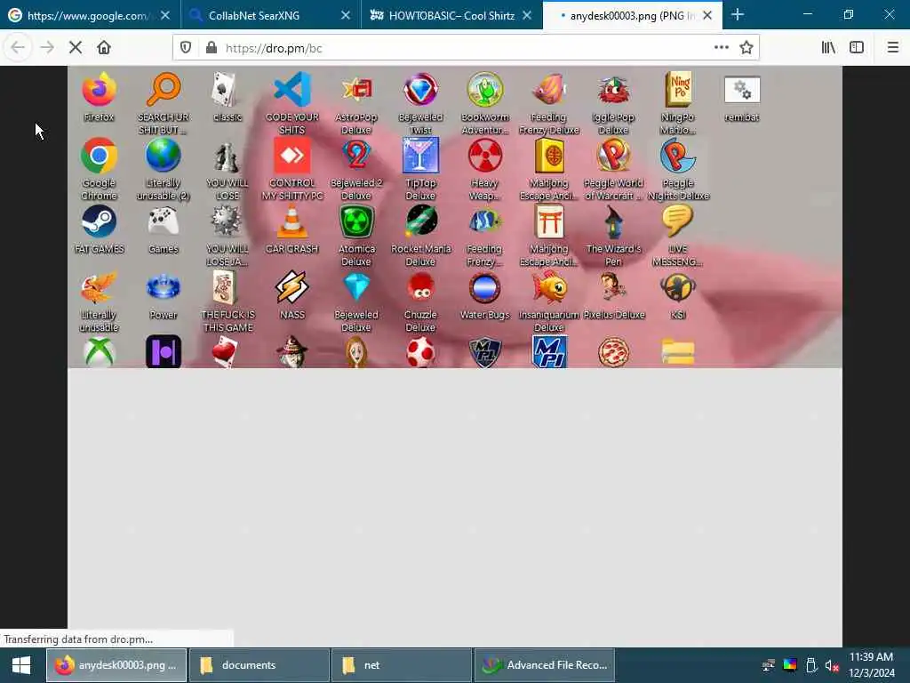Click the network tray icon

[769, 665]
